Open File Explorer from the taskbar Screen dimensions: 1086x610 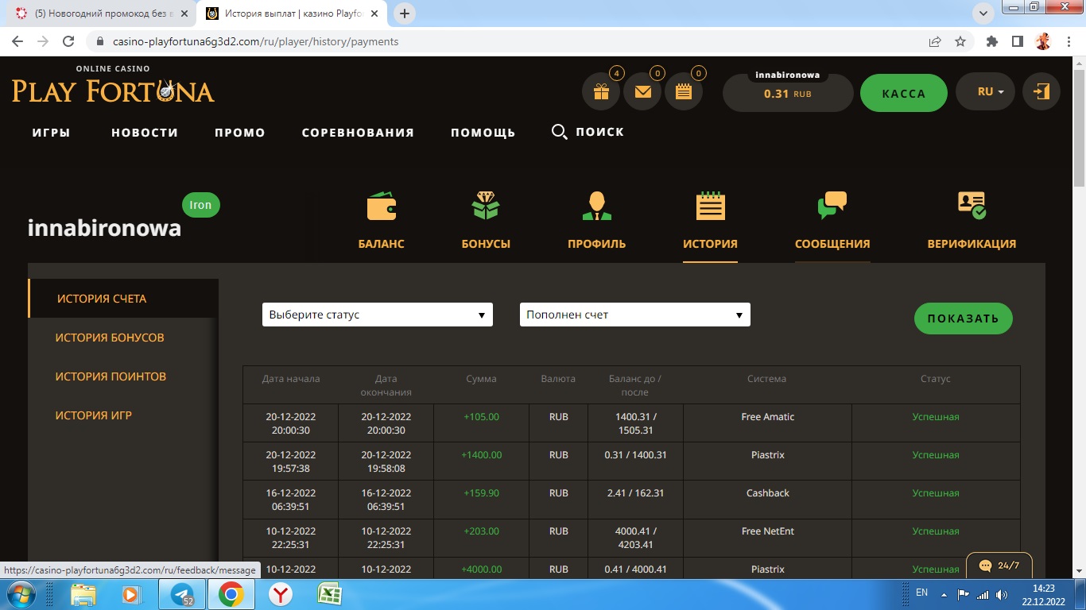[83, 594]
